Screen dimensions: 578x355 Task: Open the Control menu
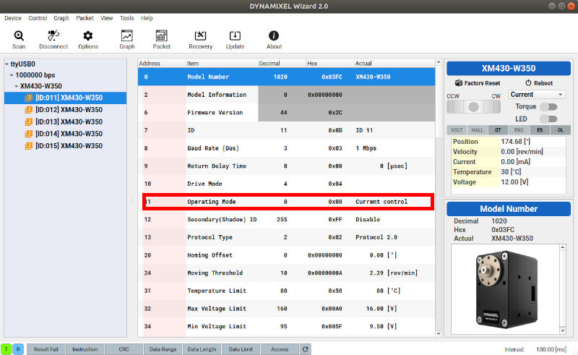coord(38,18)
